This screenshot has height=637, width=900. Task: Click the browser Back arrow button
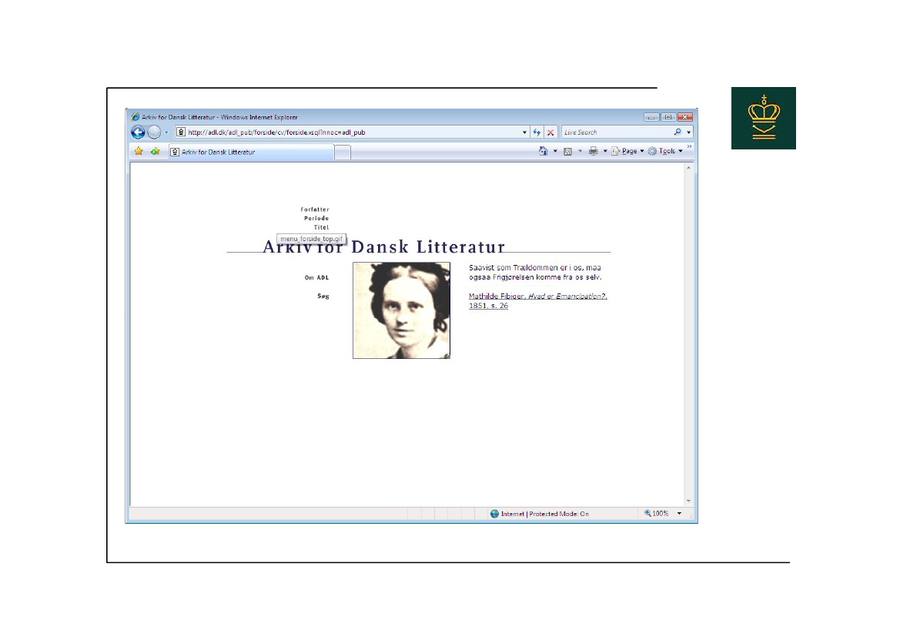[138, 132]
